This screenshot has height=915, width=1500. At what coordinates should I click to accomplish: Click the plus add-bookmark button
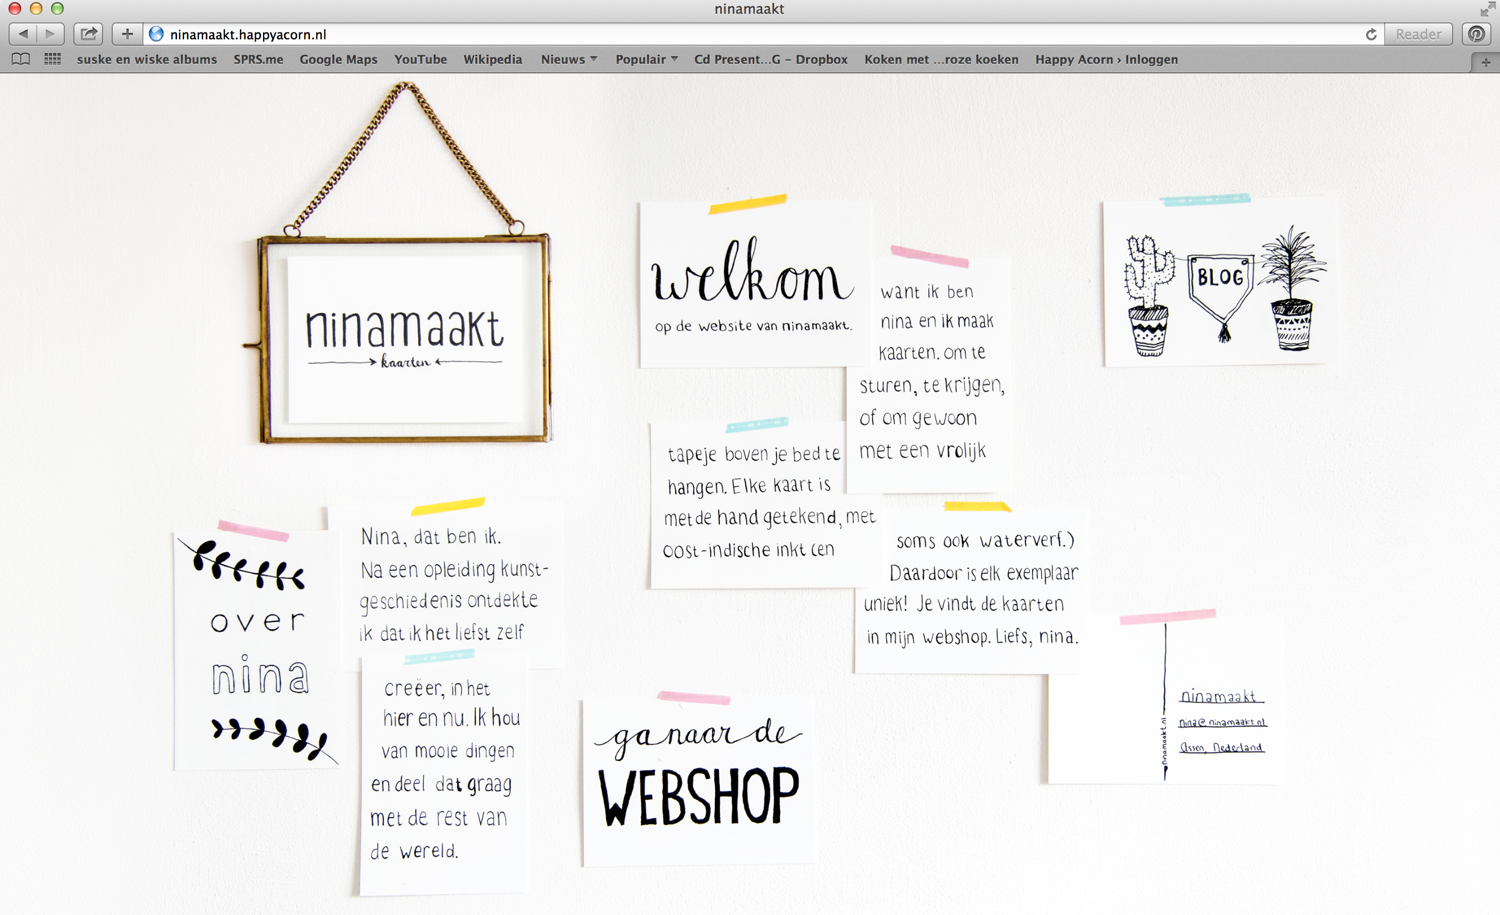pos(127,34)
